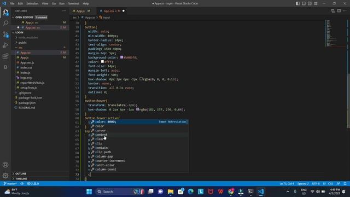Open Run and Debug view
The width and height of the screenshot is (350, 197).
point(5,45)
